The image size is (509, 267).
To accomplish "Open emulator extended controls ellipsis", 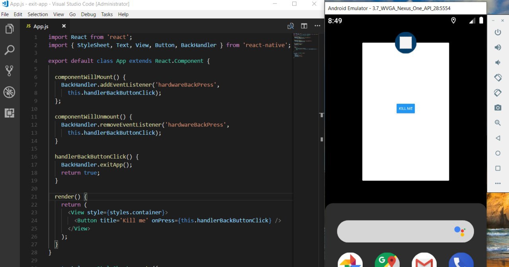I will (x=497, y=183).
